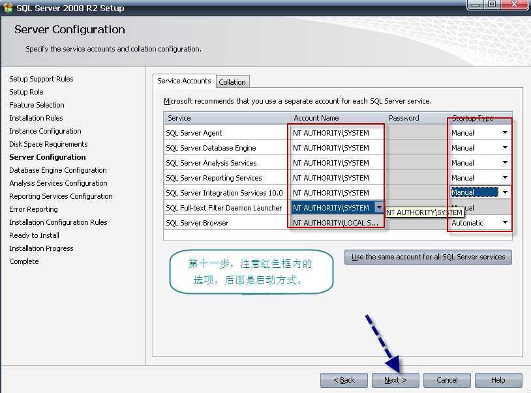Go to the Next setup page
This screenshot has height=393, width=531.
pos(395,380)
